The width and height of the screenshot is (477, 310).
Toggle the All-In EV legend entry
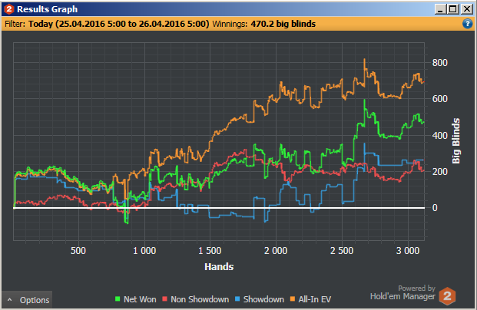(x=310, y=299)
